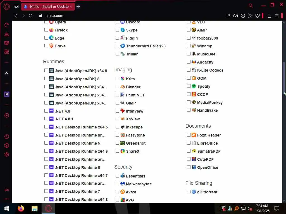Image resolution: width=286 pixels, height=214 pixels.
Task: Select the Ninite browser tab
Action: point(48,7)
